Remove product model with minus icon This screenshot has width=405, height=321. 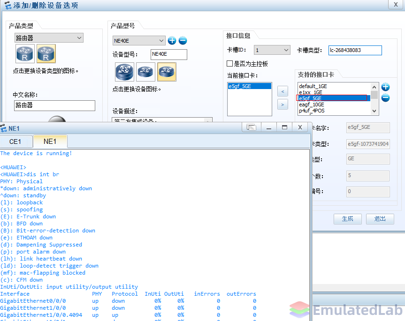[183, 40]
